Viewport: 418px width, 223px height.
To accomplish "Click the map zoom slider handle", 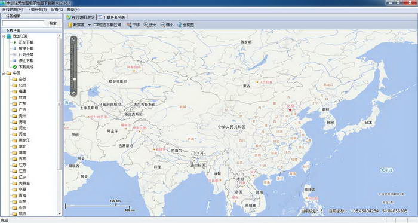I will click(x=75, y=80).
